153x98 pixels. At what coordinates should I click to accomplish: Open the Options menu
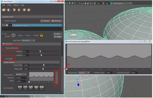point(16,5)
